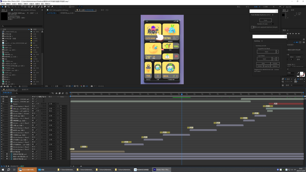Click the Preview panel play button
This screenshot has height=172, width=306.
point(293,34)
